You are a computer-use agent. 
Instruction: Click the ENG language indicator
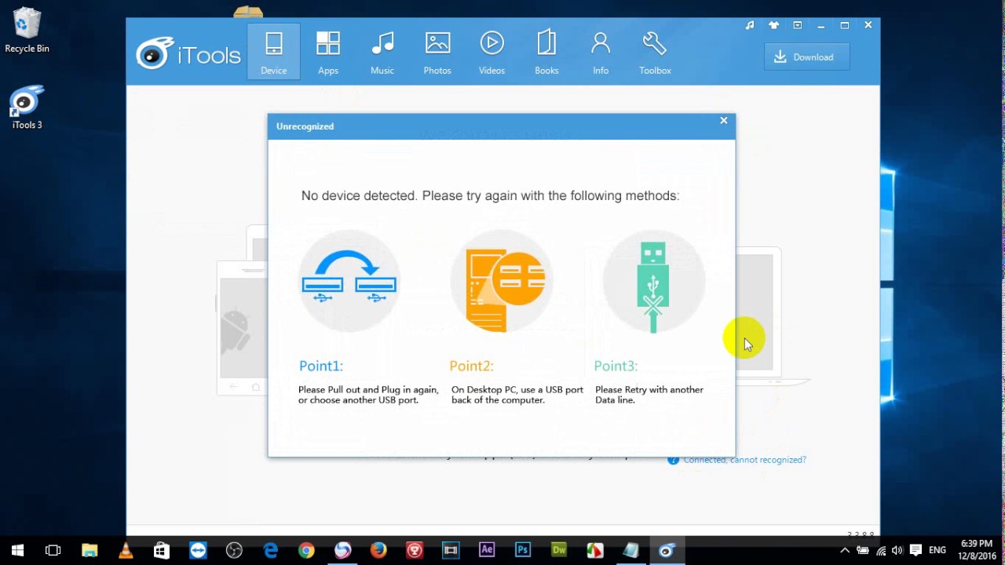pyautogui.click(x=937, y=550)
